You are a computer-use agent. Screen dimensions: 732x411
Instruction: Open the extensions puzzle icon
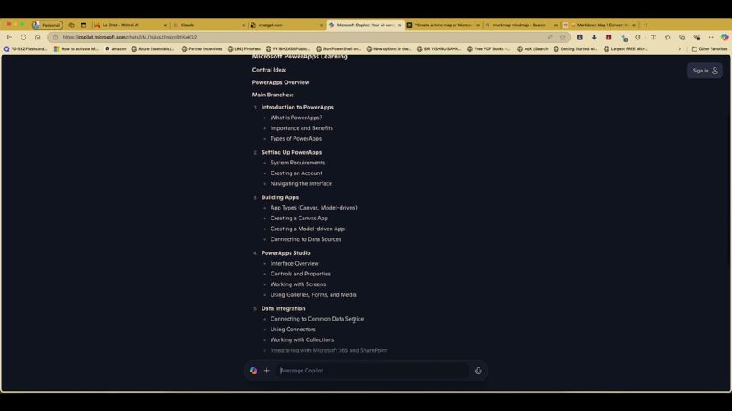(637, 37)
